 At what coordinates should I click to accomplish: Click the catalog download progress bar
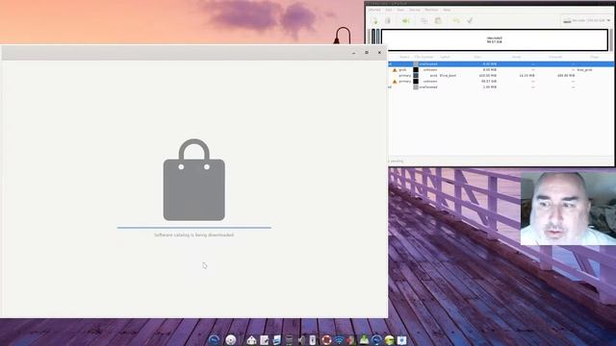tap(194, 228)
